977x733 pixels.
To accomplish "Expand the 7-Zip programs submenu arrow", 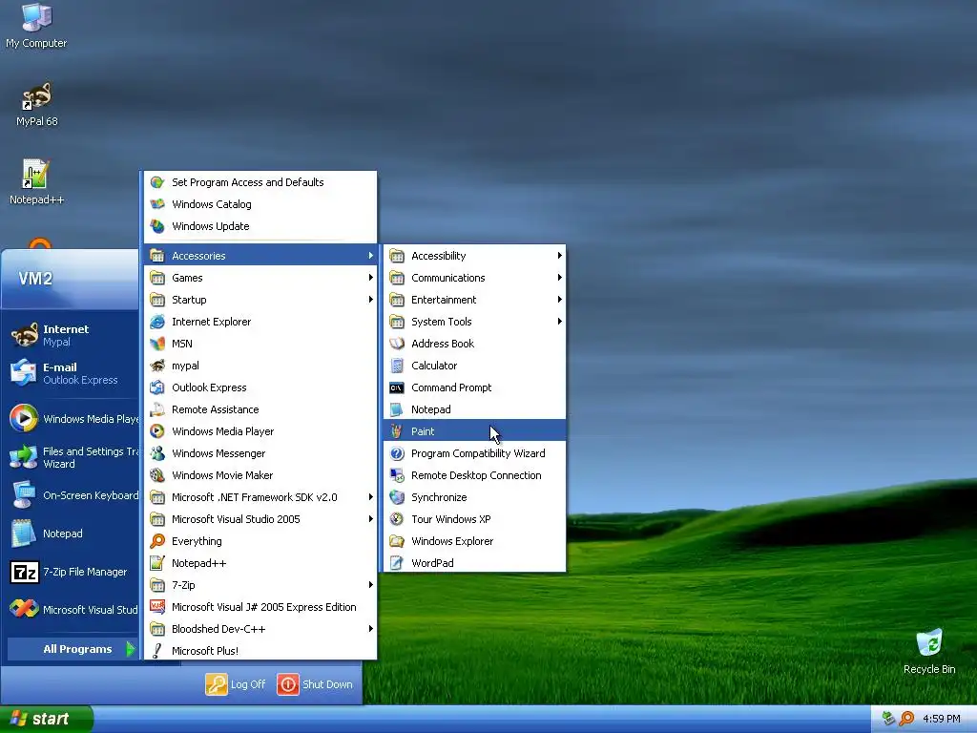I will (x=371, y=585).
